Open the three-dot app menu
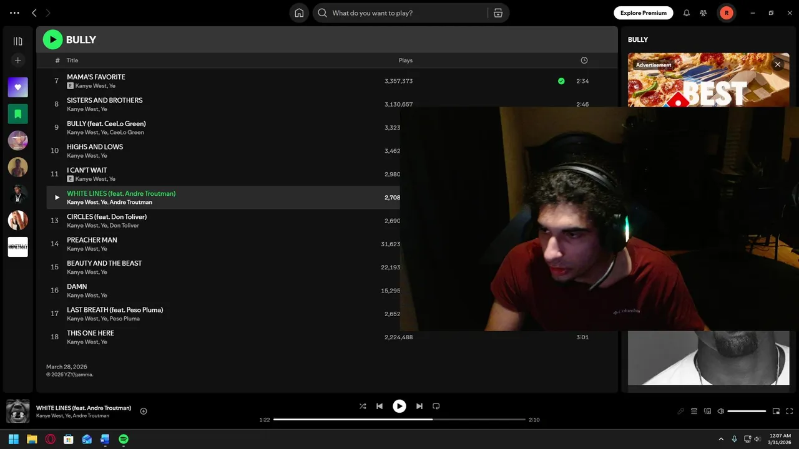 pos(14,12)
